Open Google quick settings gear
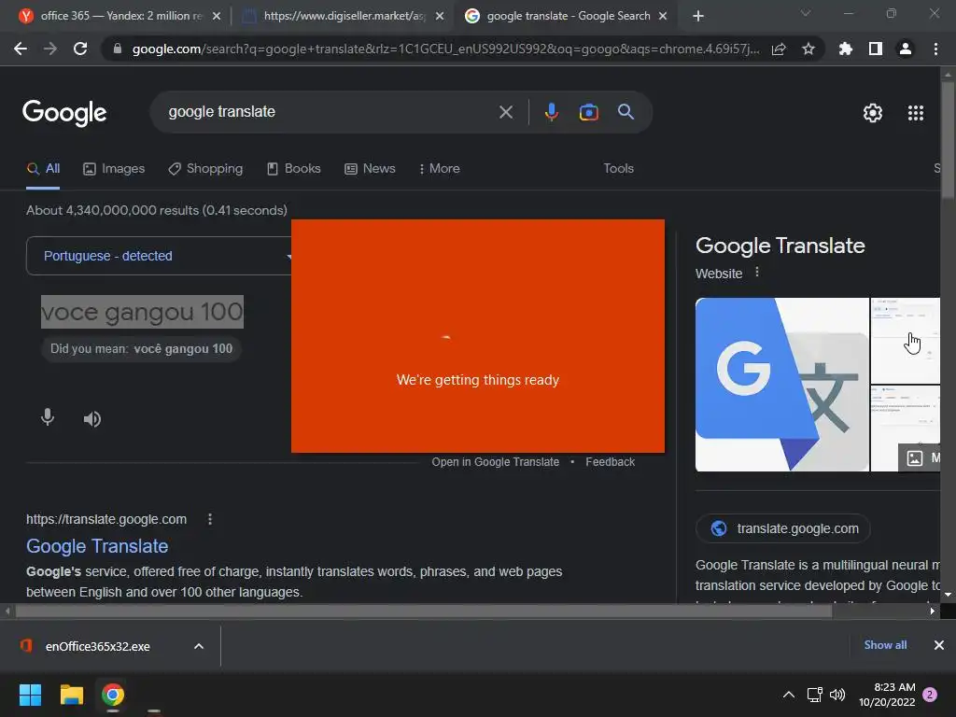The image size is (956, 717). (x=873, y=113)
